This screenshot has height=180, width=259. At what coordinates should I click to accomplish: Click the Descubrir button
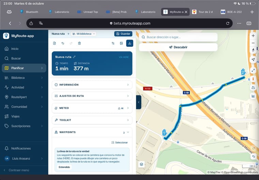click(x=178, y=47)
